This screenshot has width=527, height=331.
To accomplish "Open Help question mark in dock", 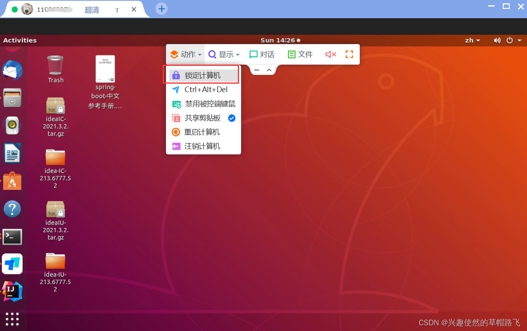I will coord(13,209).
